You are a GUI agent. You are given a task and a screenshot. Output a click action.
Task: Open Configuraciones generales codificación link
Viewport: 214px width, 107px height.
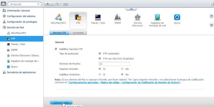124,82
